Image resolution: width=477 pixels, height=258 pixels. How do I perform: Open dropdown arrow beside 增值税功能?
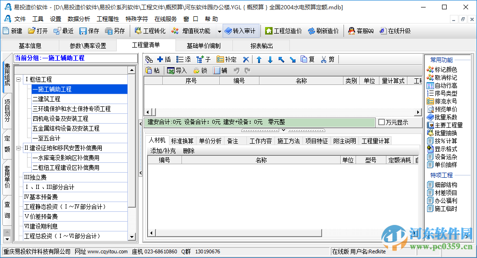click(219, 31)
